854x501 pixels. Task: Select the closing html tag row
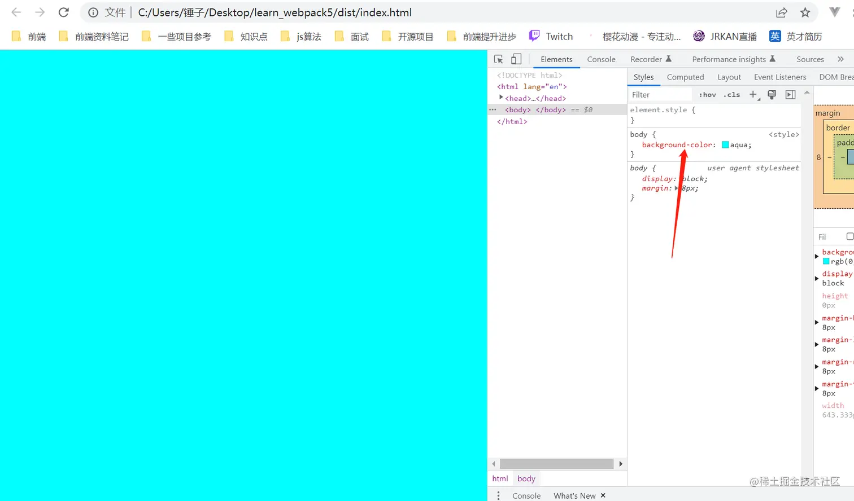512,122
